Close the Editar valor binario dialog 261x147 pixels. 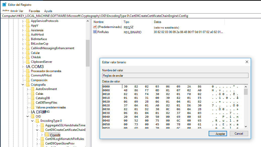pos(247,62)
